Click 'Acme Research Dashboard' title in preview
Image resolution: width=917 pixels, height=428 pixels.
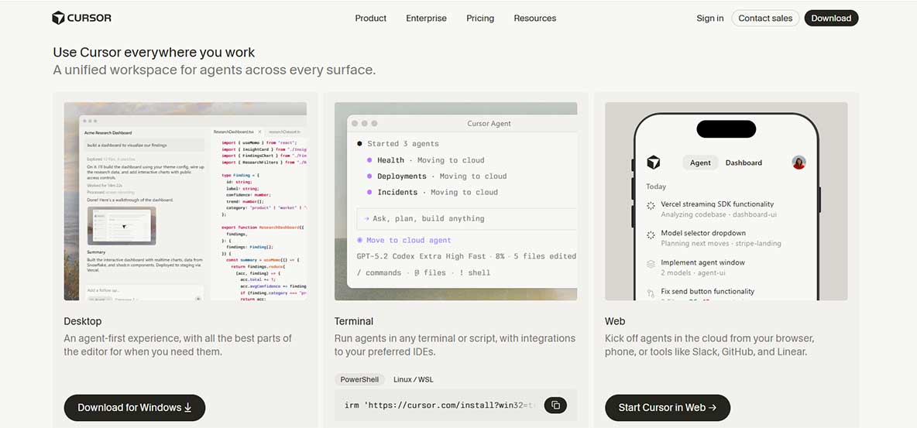pyautogui.click(x=108, y=132)
